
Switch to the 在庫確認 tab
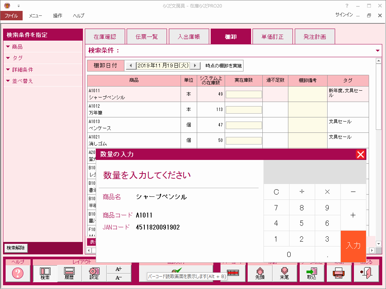pos(105,37)
